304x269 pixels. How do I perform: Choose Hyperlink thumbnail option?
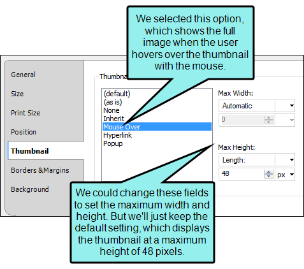pos(117,135)
